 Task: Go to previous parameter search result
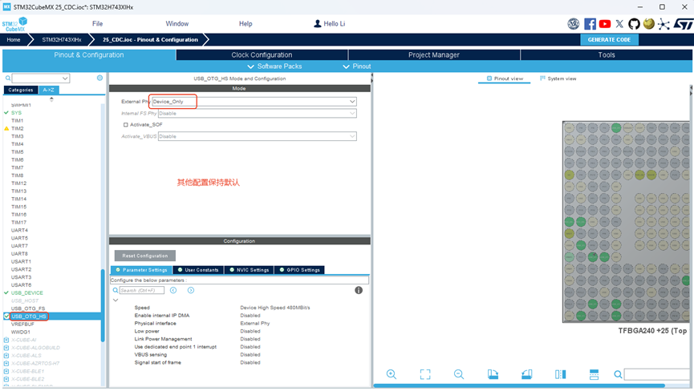pos(173,290)
